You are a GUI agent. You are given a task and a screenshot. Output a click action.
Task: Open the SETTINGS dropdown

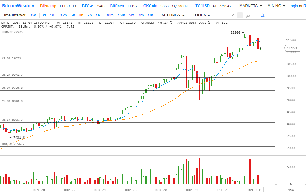click(173, 15)
